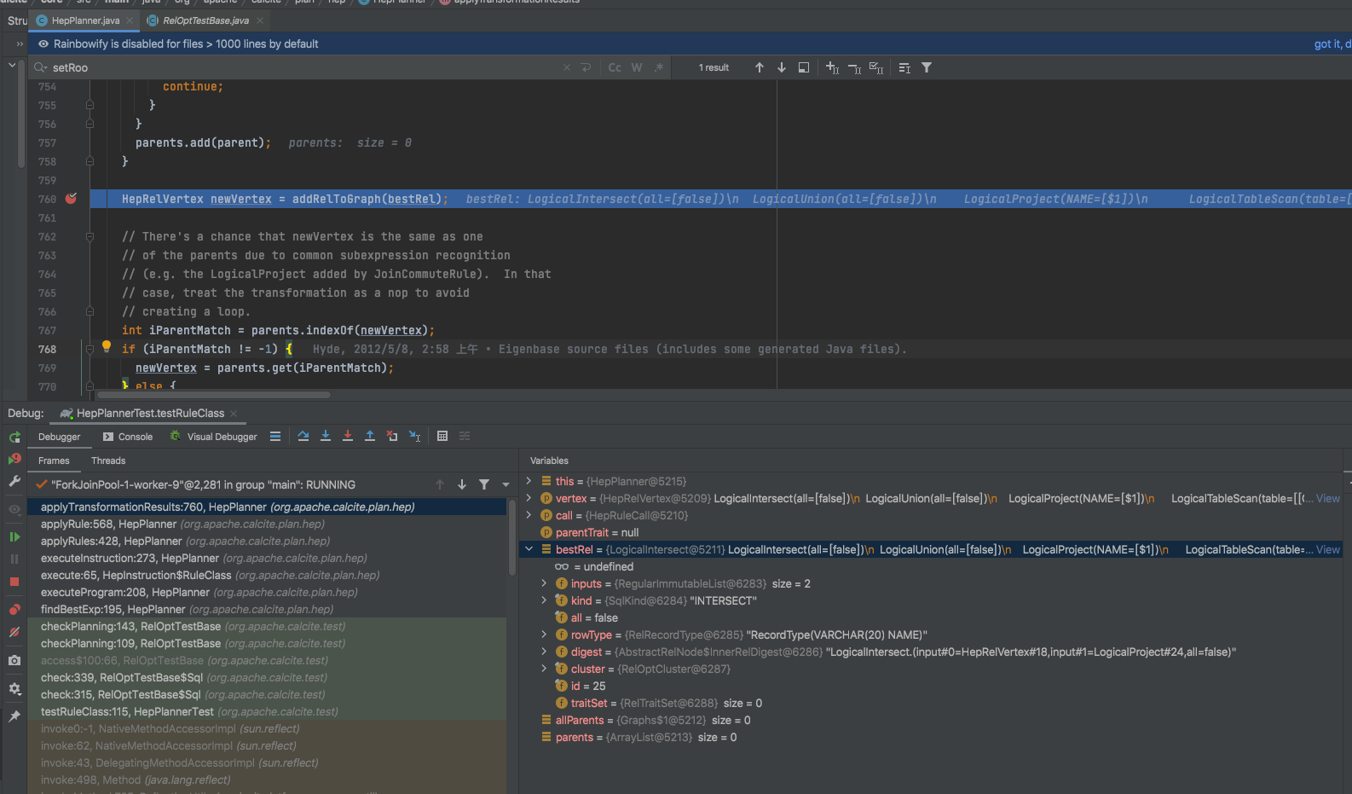This screenshot has height=794, width=1352.
Task: Resume program execution
Action: [14, 536]
